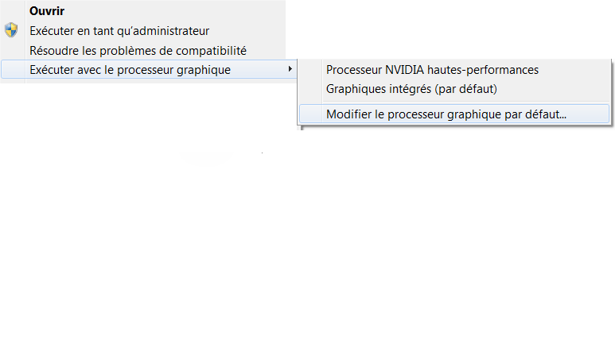
Task: Choose Exécuter en tant qu'administrateur
Action: pos(143,30)
